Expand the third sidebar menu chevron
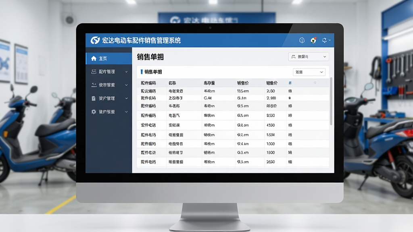This screenshot has width=413, height=232. click(x=126, y=85)
